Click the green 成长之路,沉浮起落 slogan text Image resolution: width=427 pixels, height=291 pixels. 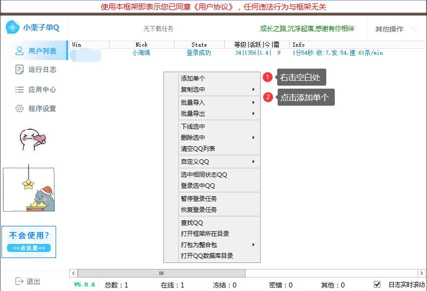pyautogui.click(x=307, y=29)
